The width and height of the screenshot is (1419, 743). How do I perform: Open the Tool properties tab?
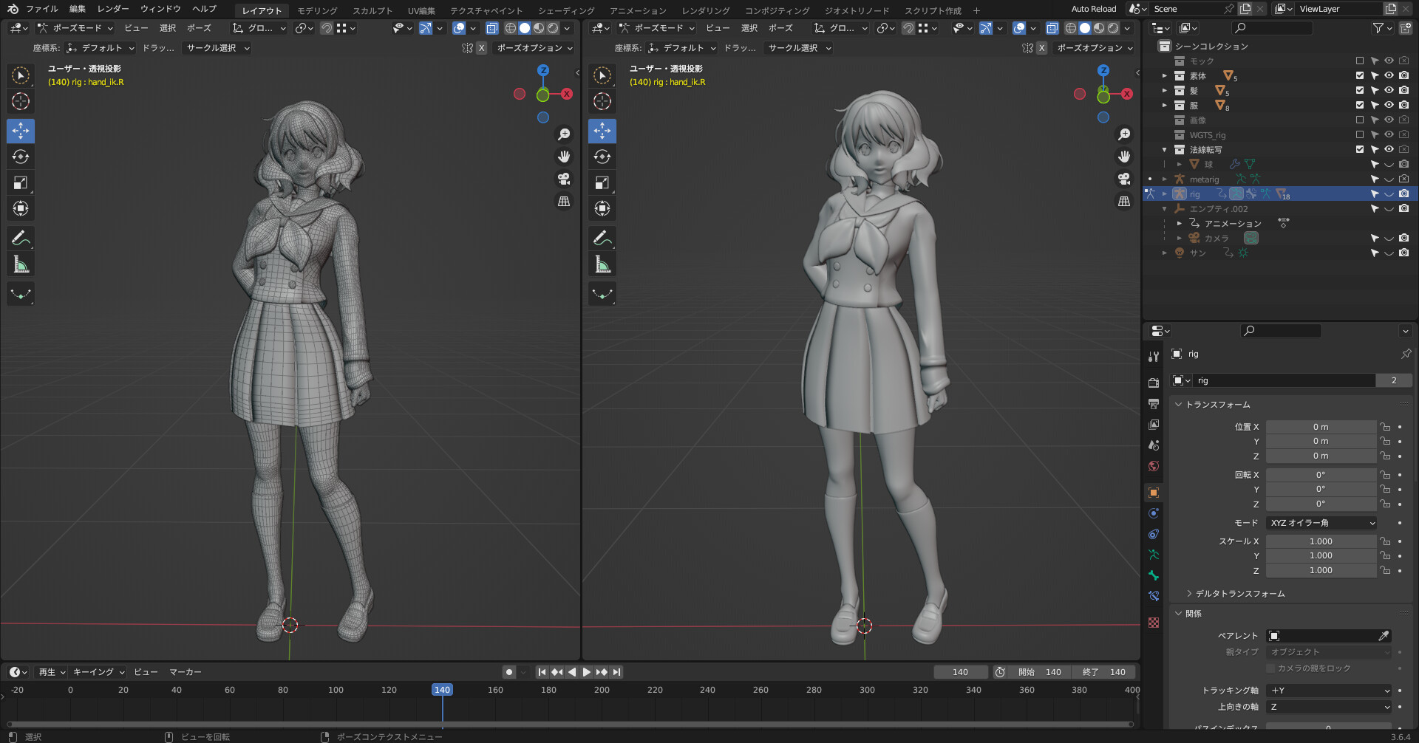1154,356
